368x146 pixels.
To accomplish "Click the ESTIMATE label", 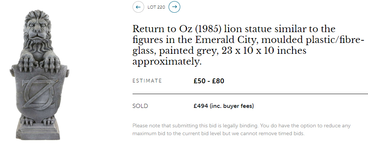I will (x=147, y=81).
